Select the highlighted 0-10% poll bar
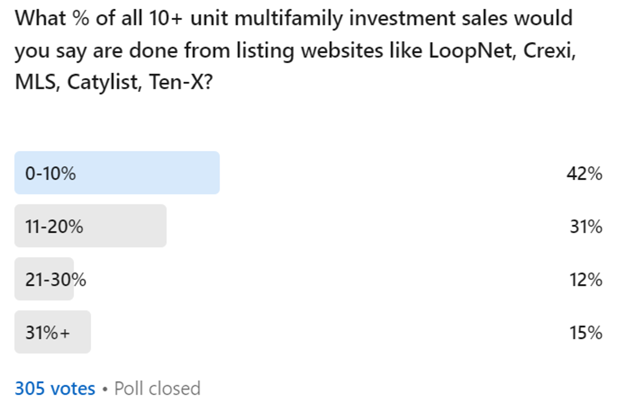Image resolution: width=617 pixels, height=403 pixels. 117,173
